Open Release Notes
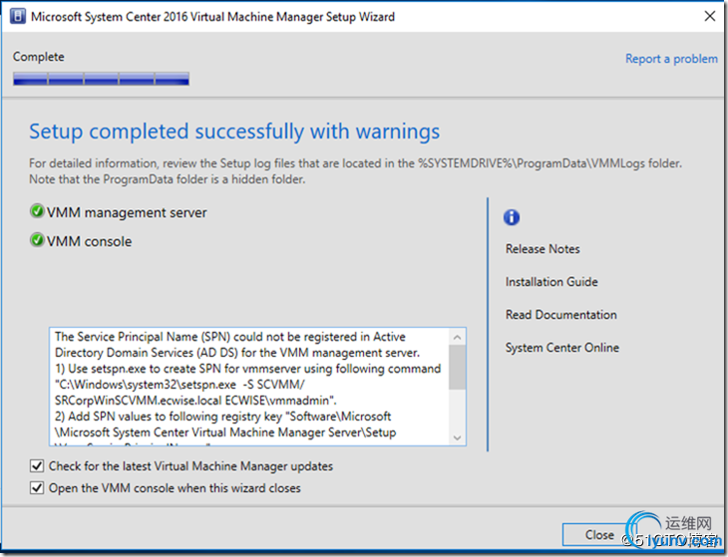This screenshot has width=728, height=557. 543,249
